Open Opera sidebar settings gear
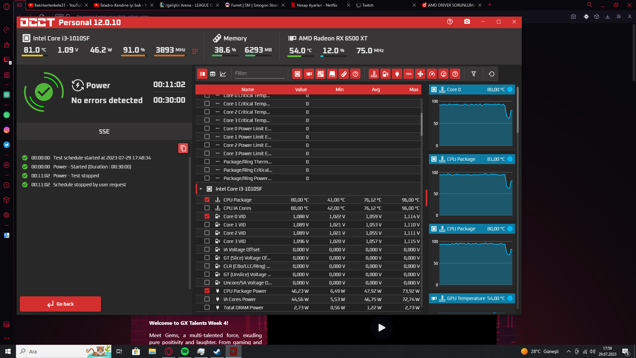This screenshot has width=636, height=358. 7,215
